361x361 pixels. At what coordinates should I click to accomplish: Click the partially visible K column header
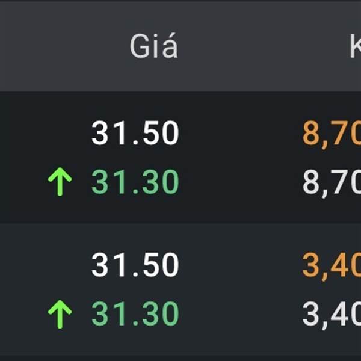click(x=355, y=47)
